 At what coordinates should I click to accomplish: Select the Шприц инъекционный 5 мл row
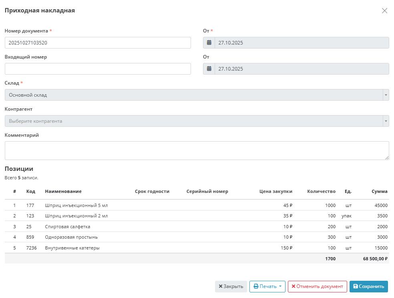point(76,205)
